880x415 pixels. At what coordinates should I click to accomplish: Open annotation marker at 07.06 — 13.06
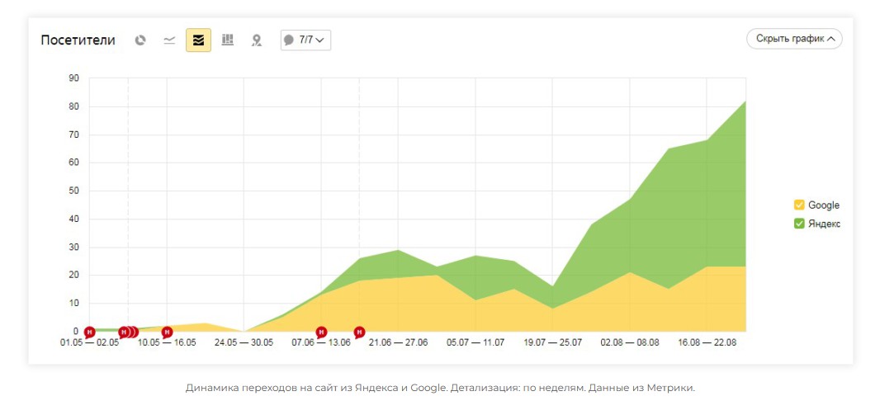321,332
